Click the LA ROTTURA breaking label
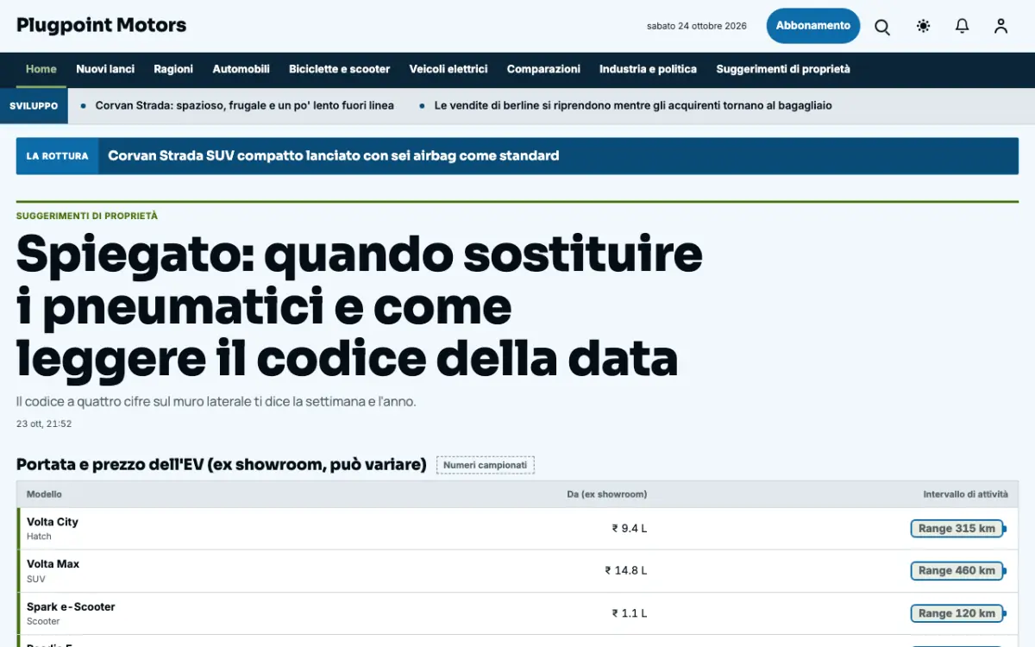Image resolution: width=1035 pixels, height=647 pixels. [57, 156]
